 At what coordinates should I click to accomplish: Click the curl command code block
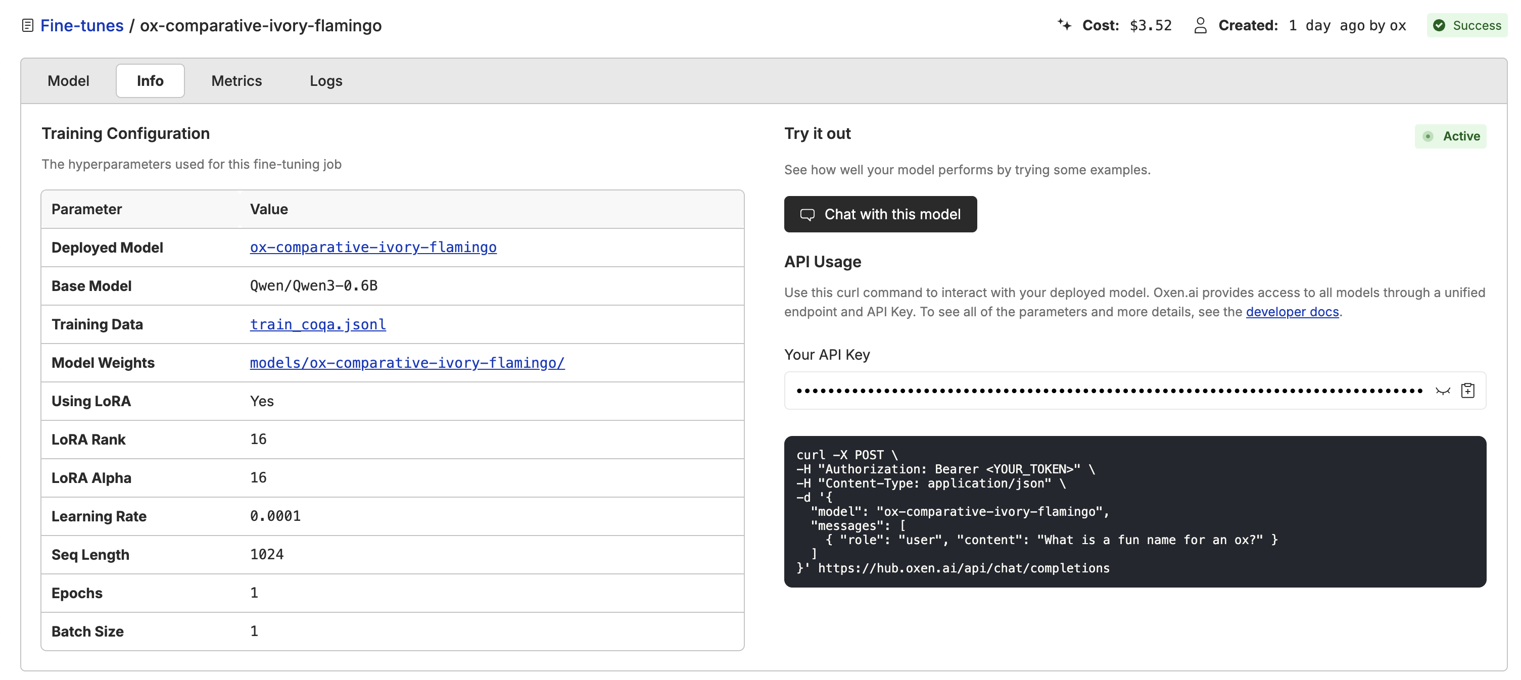(1134, 511)
